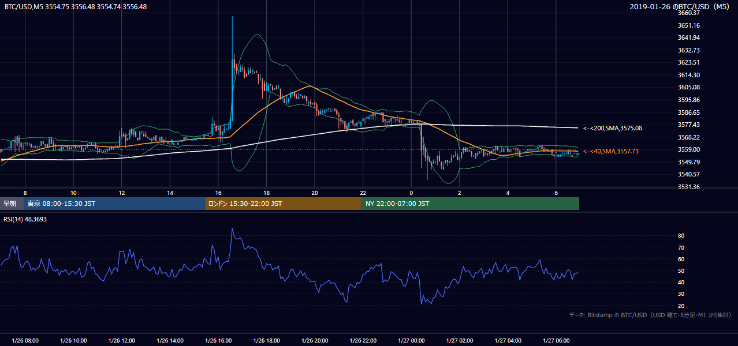Viewport: 738px width, 346px height.
Task: Click the 3531.36 price axis label
Action: (x=689, y=187)
